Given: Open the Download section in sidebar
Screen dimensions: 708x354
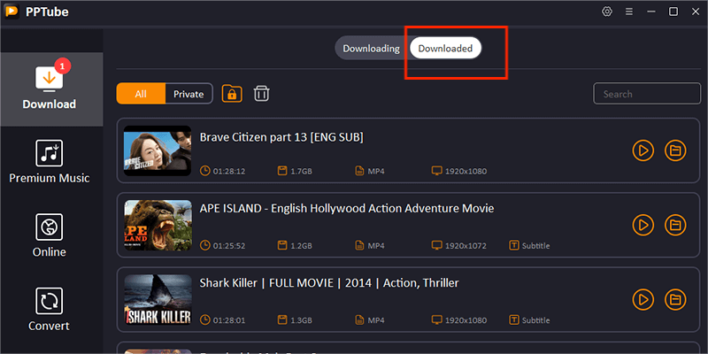Looking at the screenshot, I should pyautogui.click(x=50, y=88).
